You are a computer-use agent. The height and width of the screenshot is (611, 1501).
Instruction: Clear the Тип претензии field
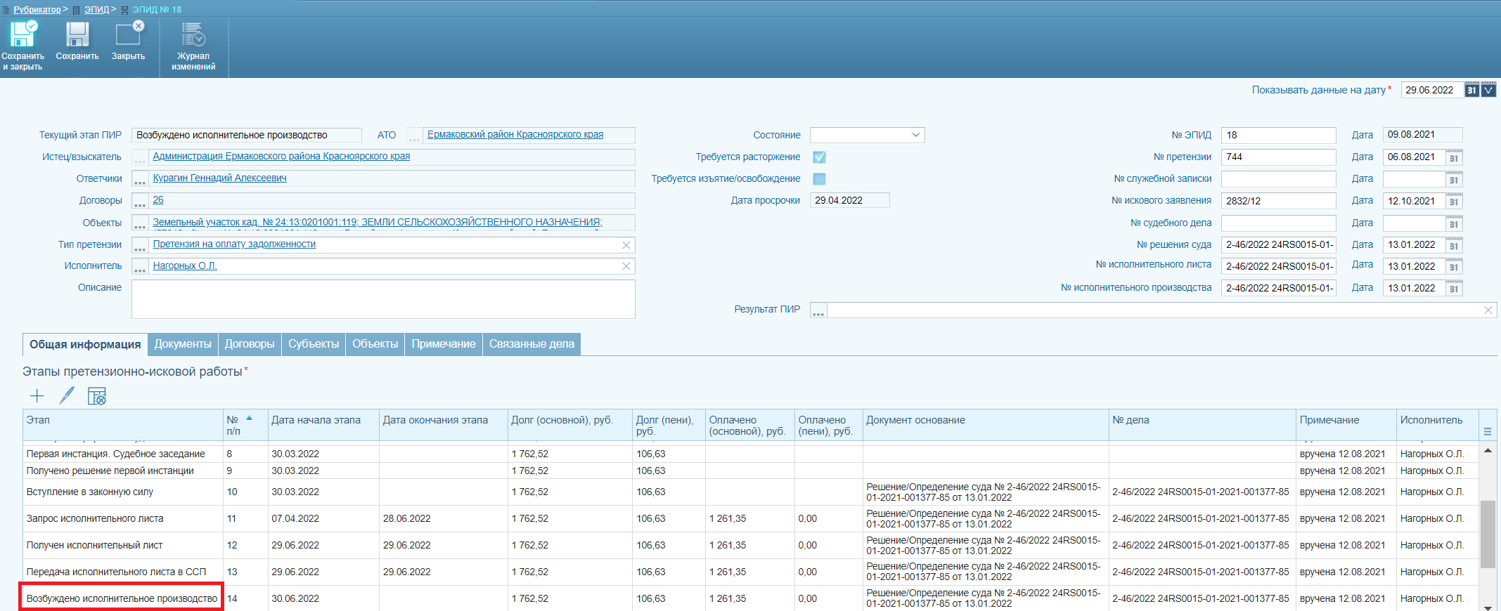click(x=626, y=245)
